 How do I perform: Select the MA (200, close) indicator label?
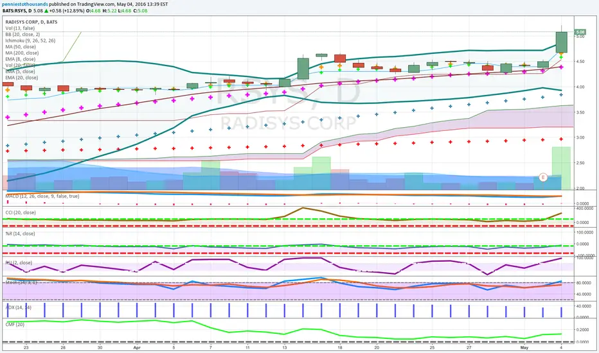(x=22, y=53)
